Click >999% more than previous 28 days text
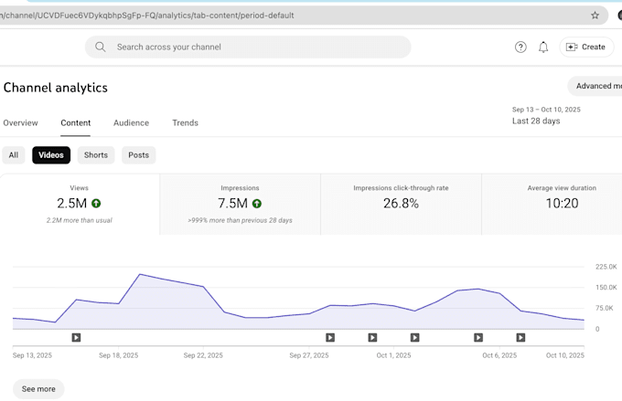 click(x=240, y=220)
